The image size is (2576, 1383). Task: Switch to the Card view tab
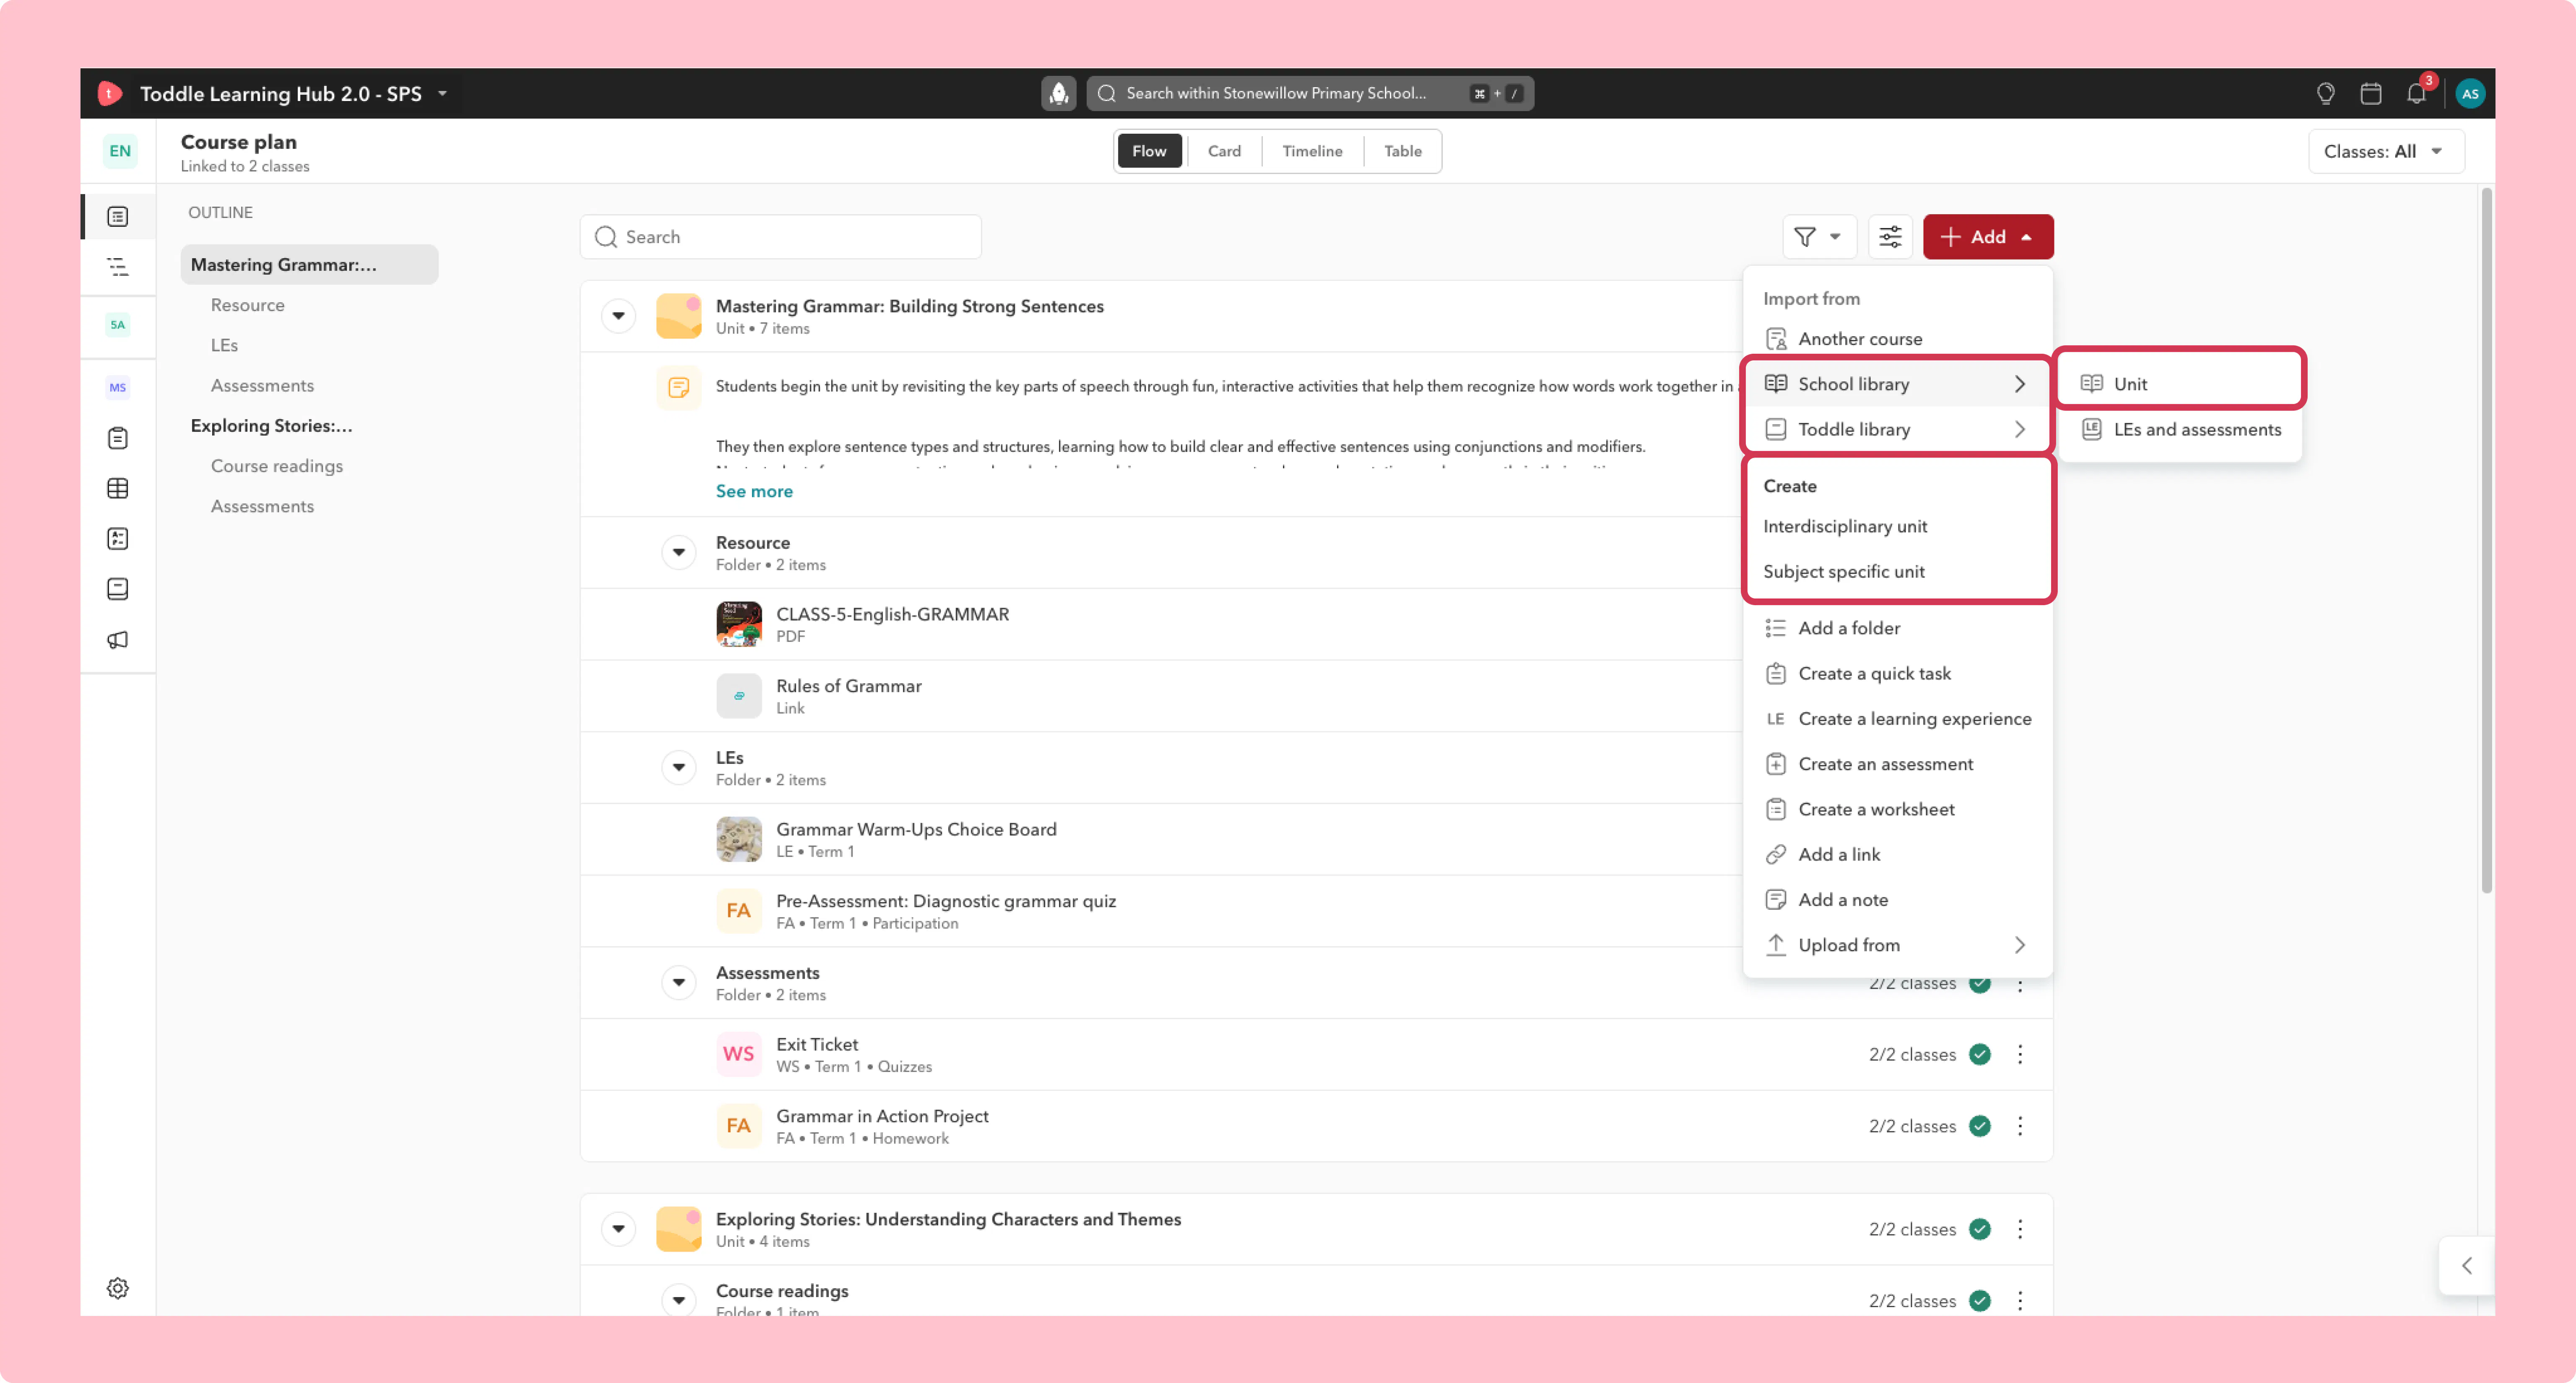pos(1224,151)
